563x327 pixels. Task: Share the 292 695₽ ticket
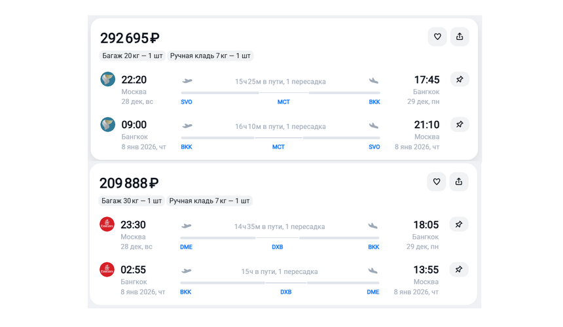pyautogui.click(x=460, y=37)
